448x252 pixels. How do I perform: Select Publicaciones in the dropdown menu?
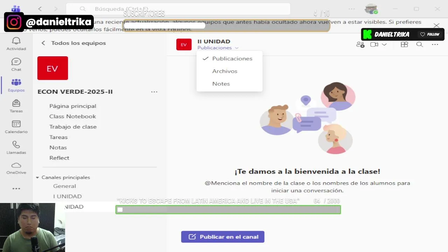(229, 58)
